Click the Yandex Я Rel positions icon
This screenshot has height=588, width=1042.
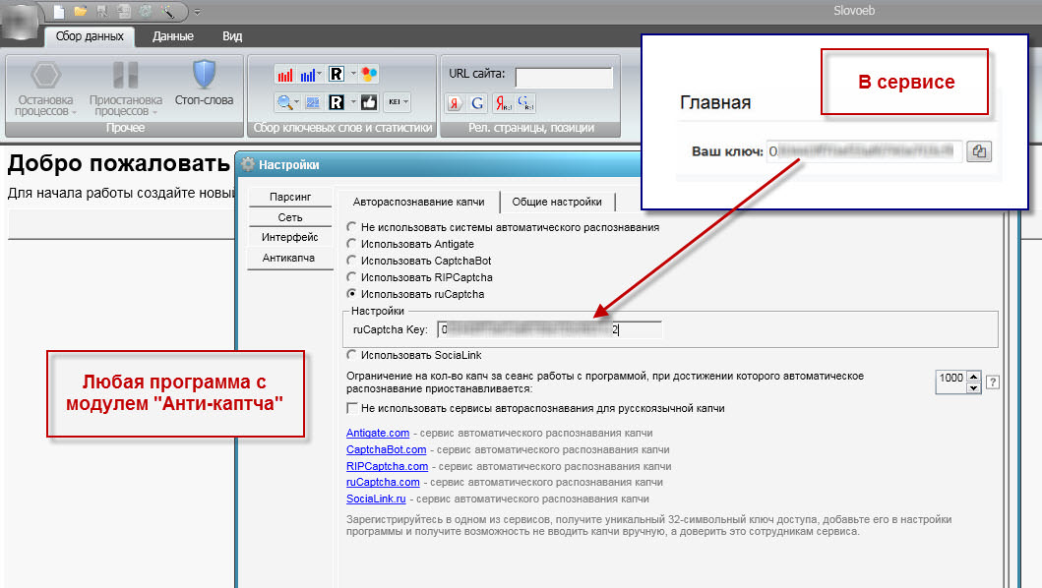[503, 103]
